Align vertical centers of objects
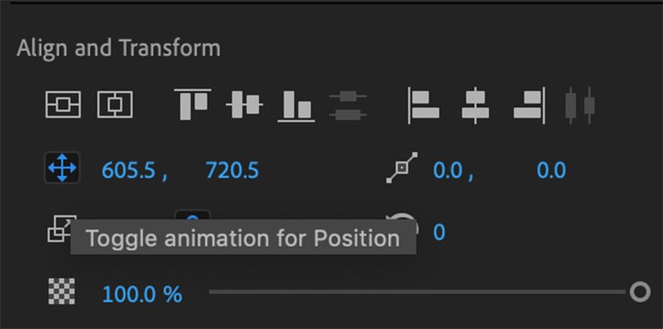This screenshot has height=329, width=663. [x=244, y=104]
